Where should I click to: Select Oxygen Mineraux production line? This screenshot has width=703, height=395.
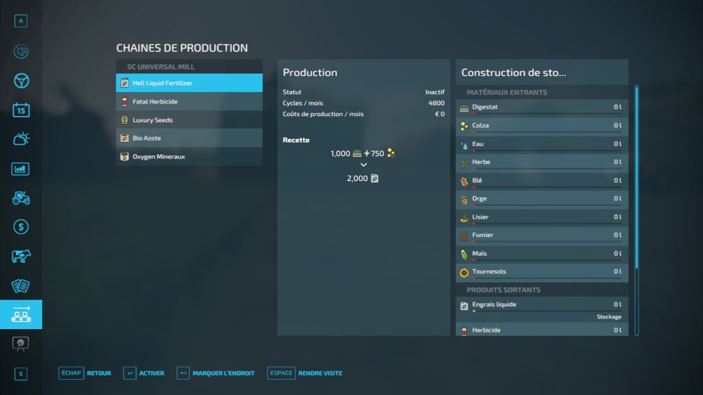[x=189, y=156]
